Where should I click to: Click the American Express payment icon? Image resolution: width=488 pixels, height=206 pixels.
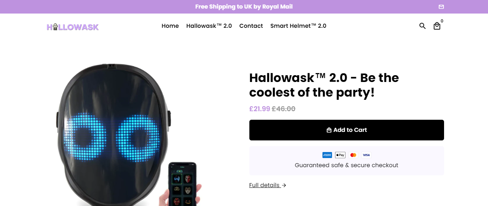coord(327,155)
